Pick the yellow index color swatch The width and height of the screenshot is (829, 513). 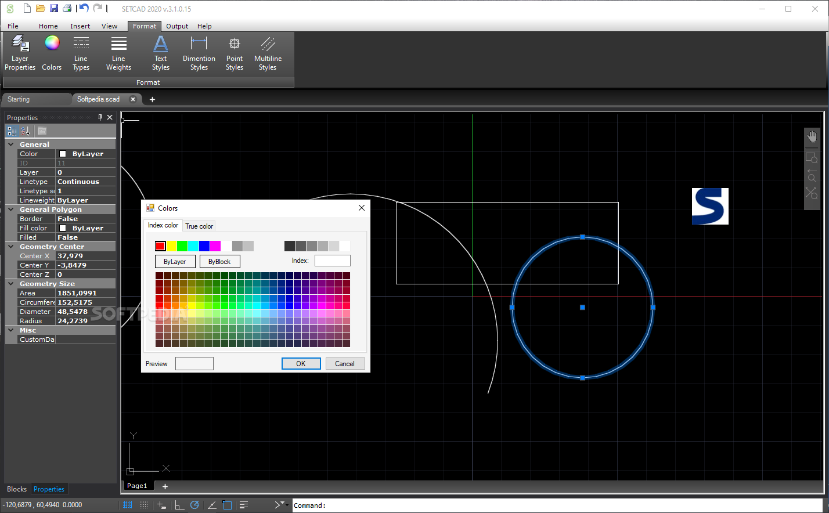[x=171, y=246]
